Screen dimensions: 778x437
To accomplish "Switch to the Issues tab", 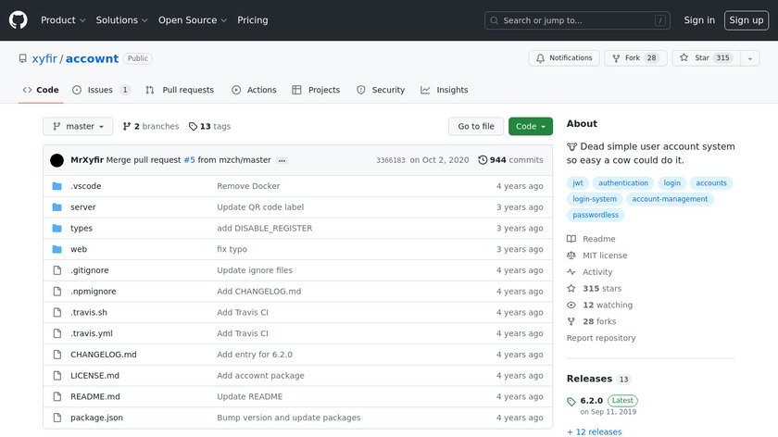I will (x=101, y=90).
